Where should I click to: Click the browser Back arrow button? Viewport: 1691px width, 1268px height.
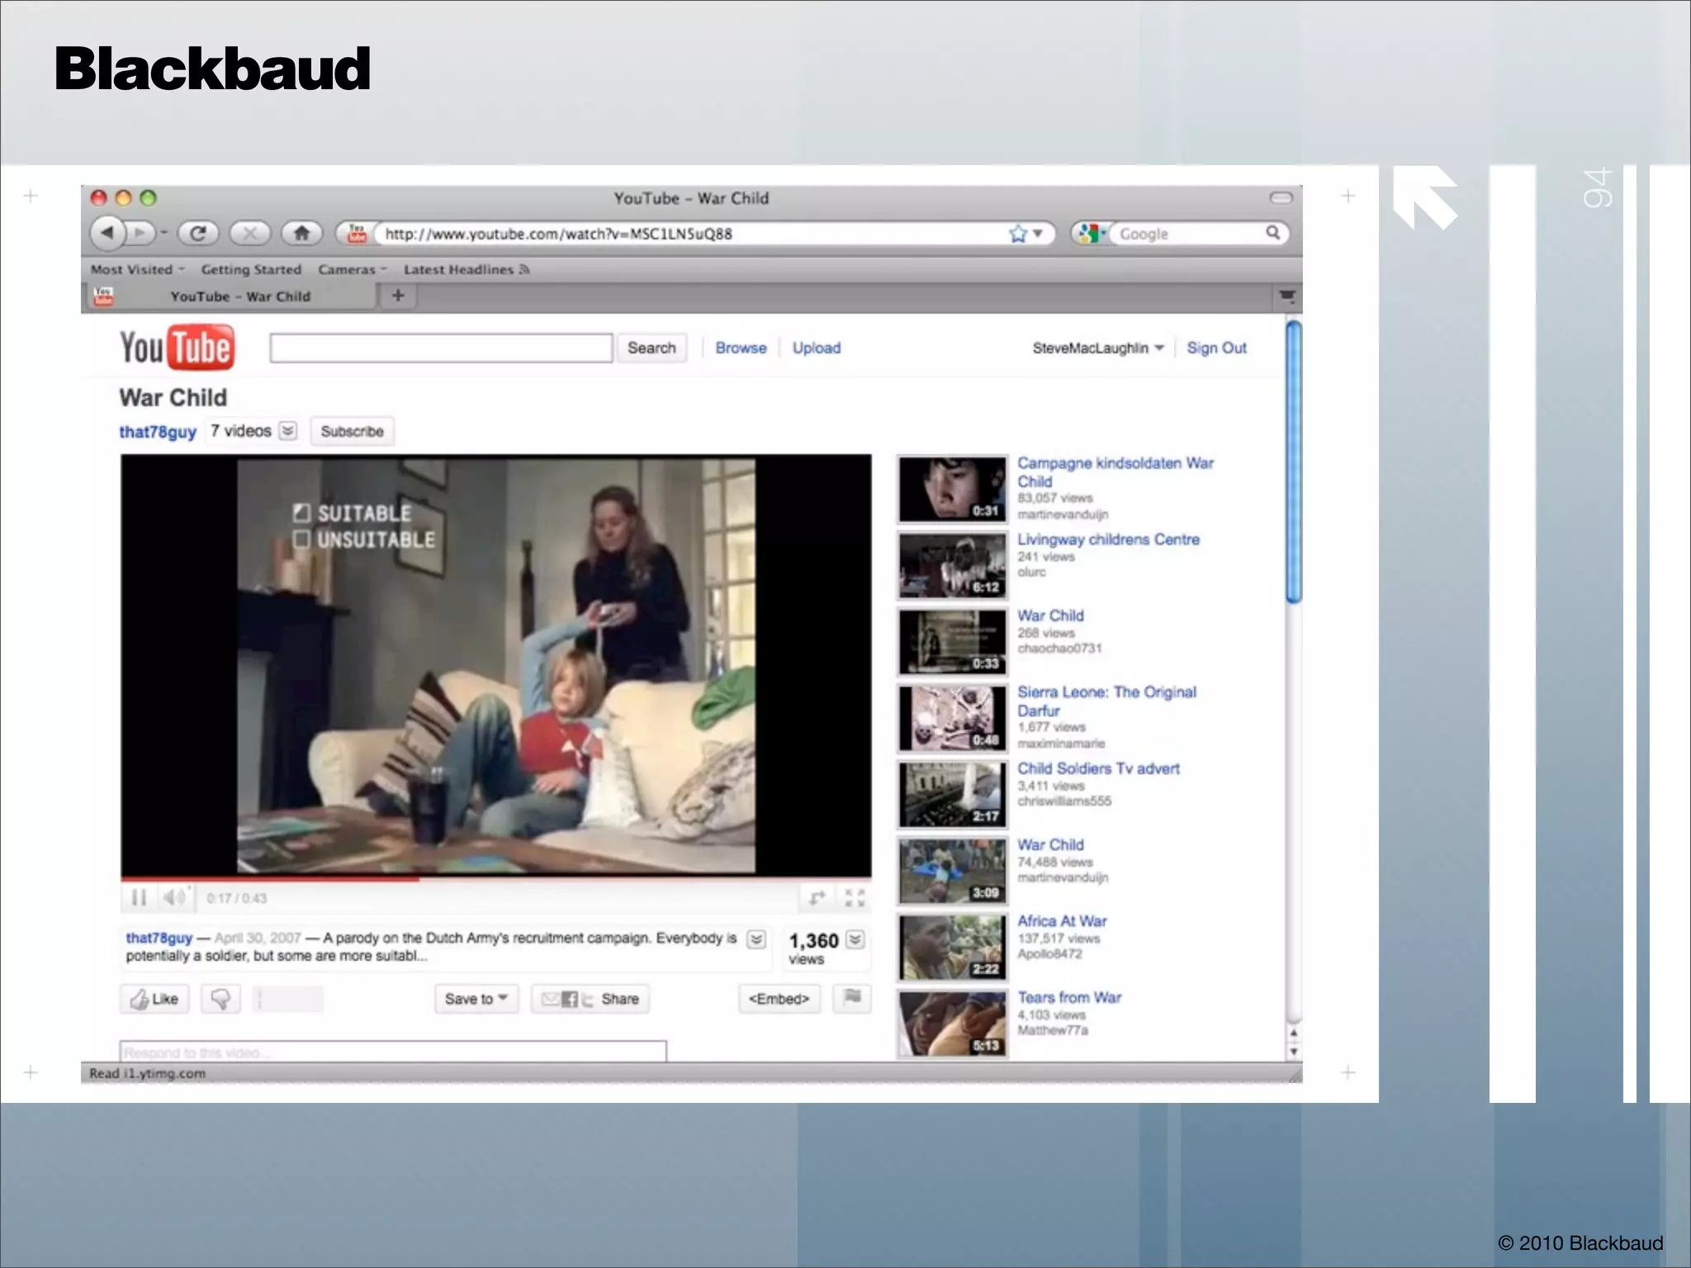pos(107,234)
